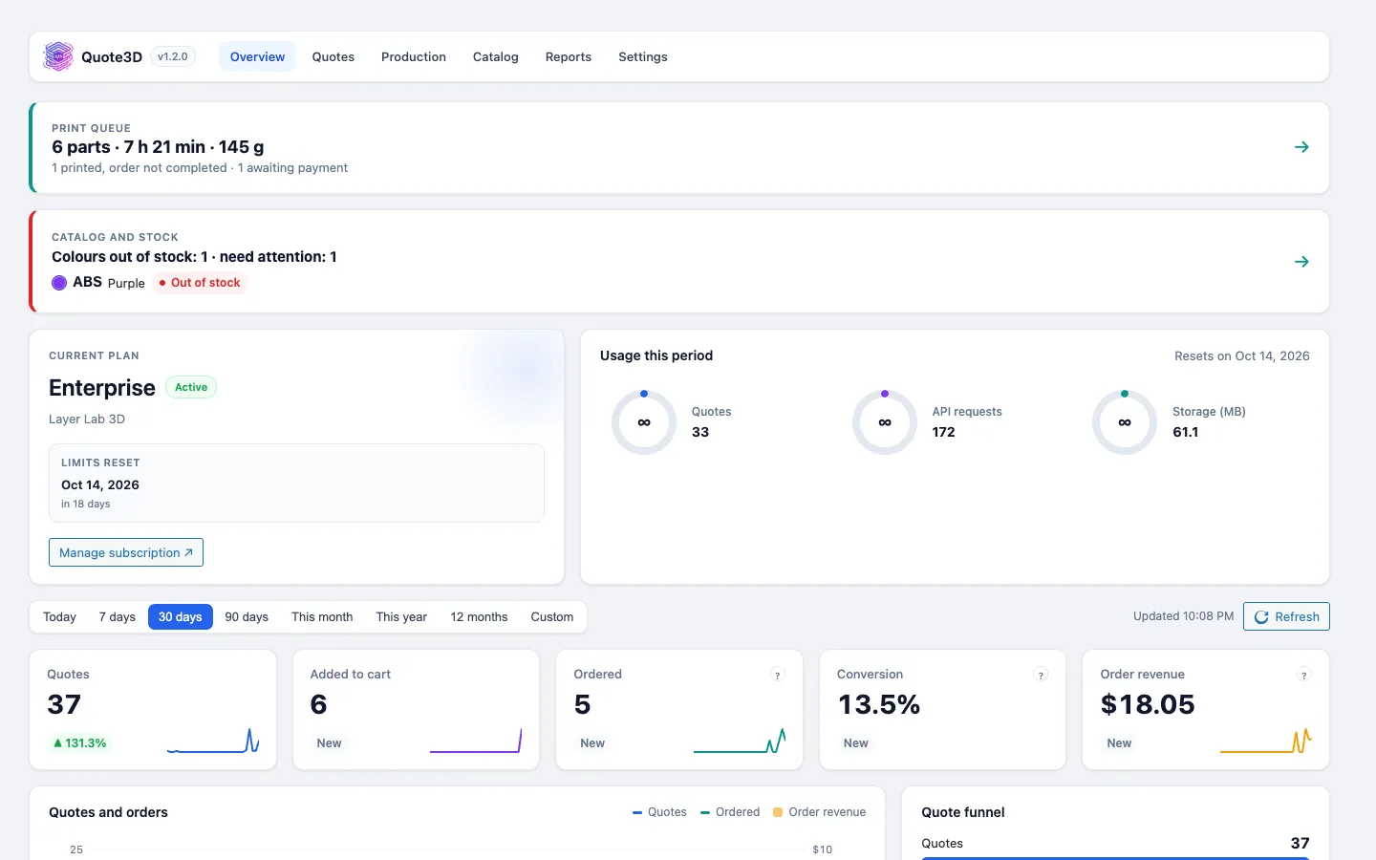The width and height of the screenshot is (1376, 860).
Task: Open the Overview tab
Action: pyautogui.click(x=257, y=56)
